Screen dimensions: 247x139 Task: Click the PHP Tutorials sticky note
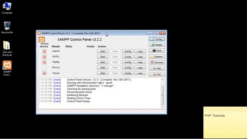(x=225, y=122)
